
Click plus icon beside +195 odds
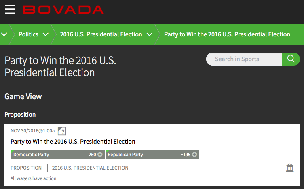(194, 155)
